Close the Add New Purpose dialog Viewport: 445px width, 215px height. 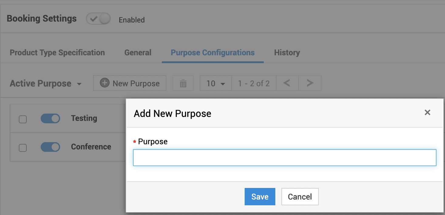[427, 113]
